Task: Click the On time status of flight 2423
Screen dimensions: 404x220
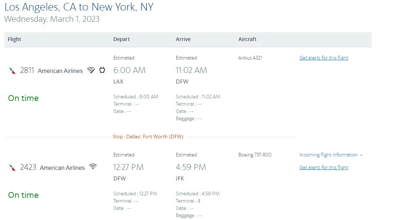Action: [23, 195]
